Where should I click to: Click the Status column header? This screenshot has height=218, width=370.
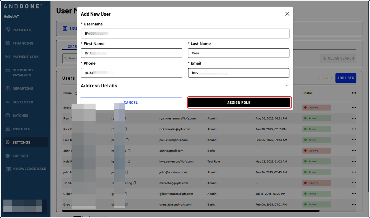click(x=308, y=93)
